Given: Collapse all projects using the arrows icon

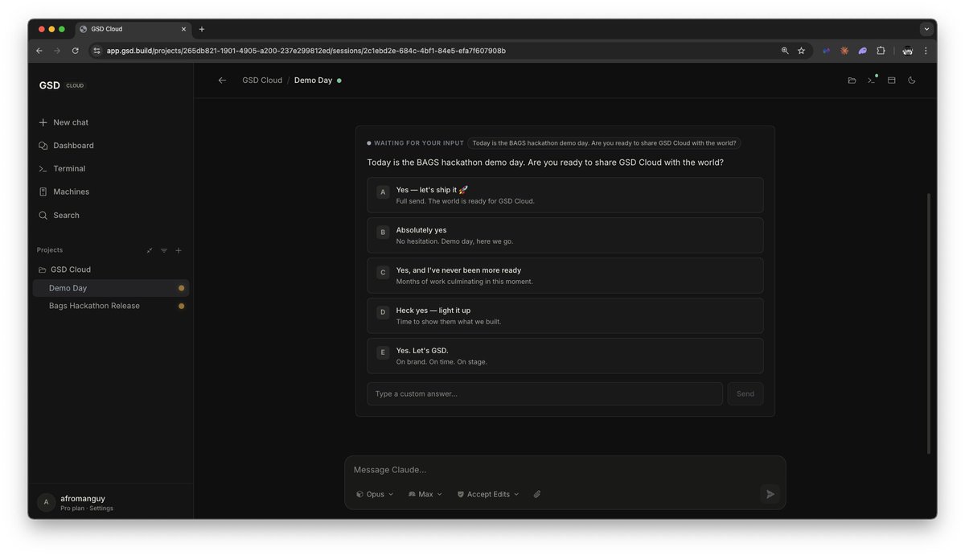Looking at the screenshot, I should 150,250.
